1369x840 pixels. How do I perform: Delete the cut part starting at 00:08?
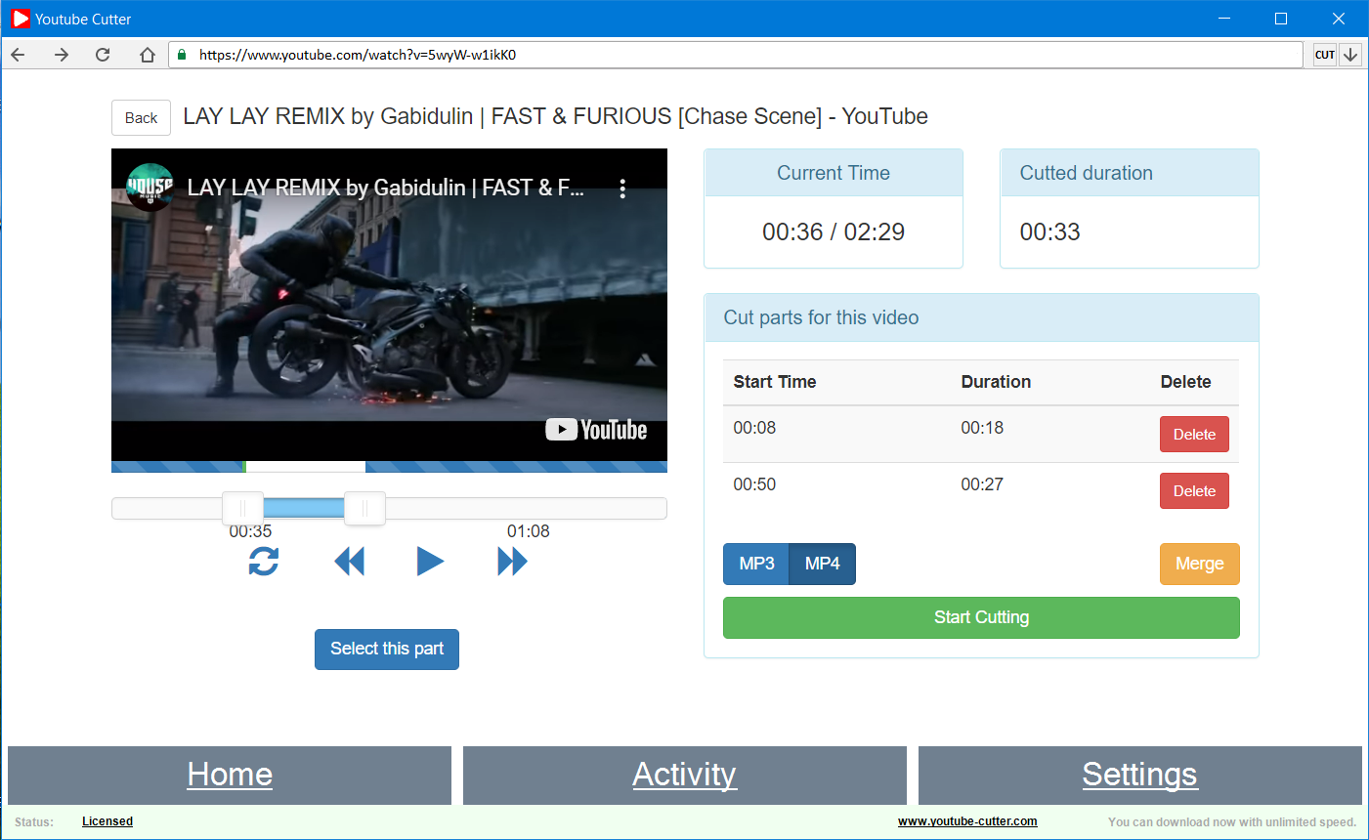click(x=1194, y=435)
